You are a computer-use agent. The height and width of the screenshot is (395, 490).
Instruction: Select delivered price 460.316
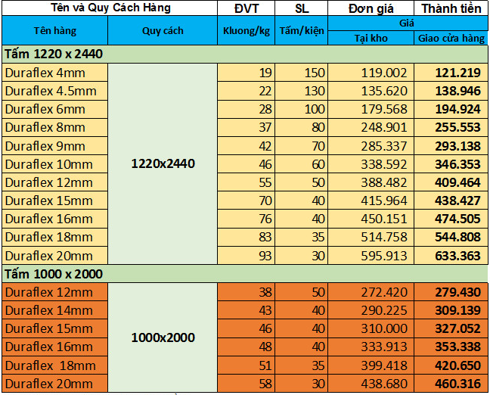(451, 384)
